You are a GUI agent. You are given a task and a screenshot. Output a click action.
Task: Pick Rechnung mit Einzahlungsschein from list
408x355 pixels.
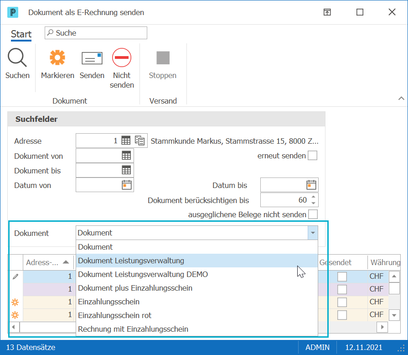(x=197, y=329)
